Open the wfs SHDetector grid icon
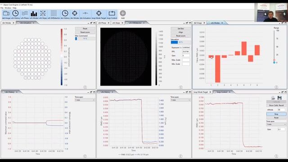The height and width of the screenshot is (162, 288). click(x=54, y=15)
